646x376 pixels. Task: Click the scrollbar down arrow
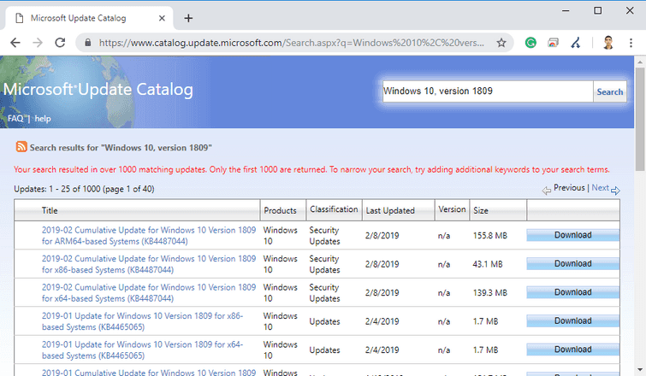click(x=640, y=370)
